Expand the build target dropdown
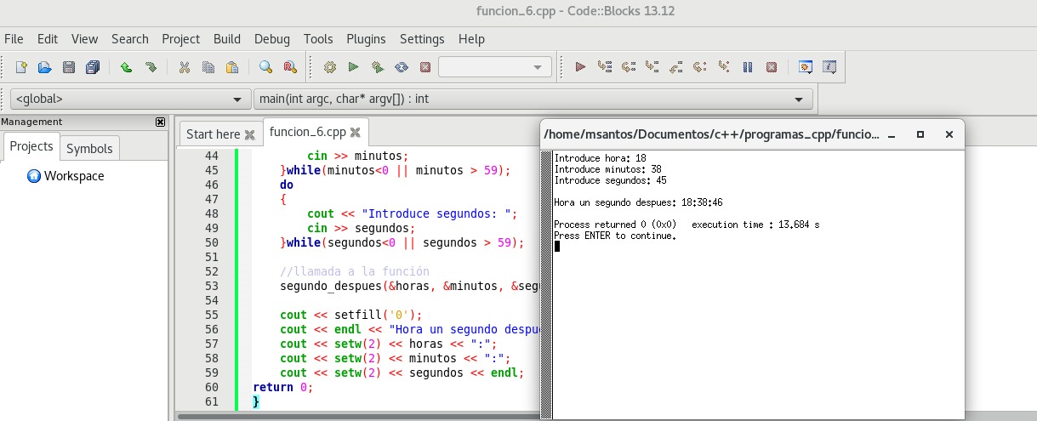This screenshot has width=1037, height=421. pyautogui.click(x=537, y=67)
